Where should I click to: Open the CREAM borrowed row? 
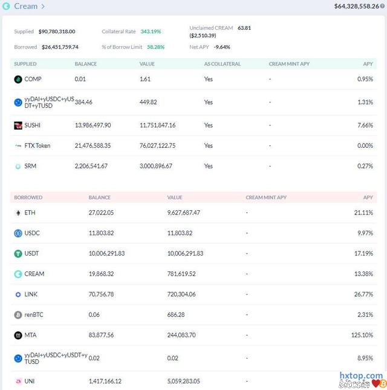pos(34,274)
